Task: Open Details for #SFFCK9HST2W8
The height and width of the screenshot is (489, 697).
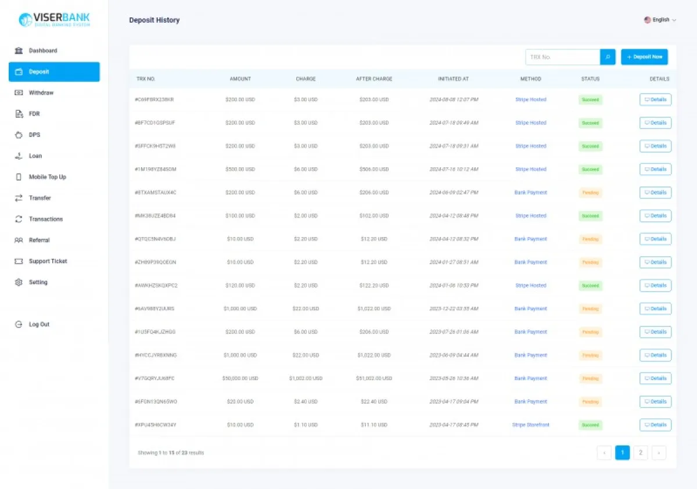Action: 655,146
